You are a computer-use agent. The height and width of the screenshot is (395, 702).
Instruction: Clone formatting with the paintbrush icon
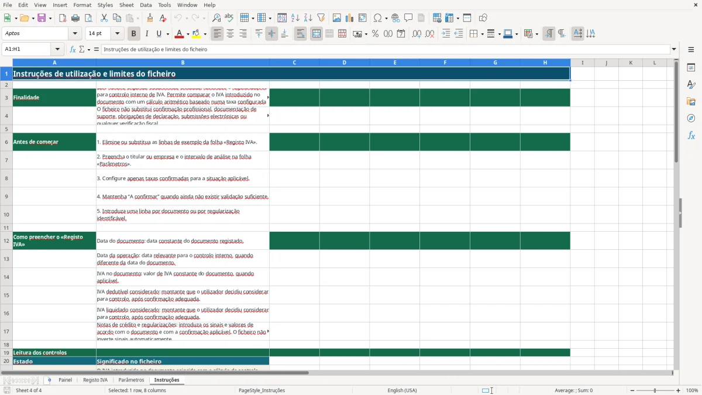pos(150,18)
